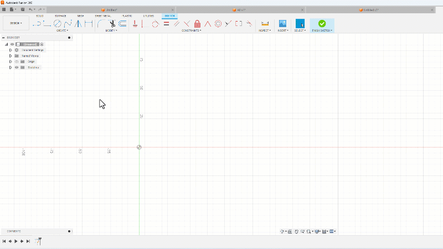The height and width of the screenshot is (249, 443).
Task: Open the Create dropdown menu
Action: tap(62, 30)
